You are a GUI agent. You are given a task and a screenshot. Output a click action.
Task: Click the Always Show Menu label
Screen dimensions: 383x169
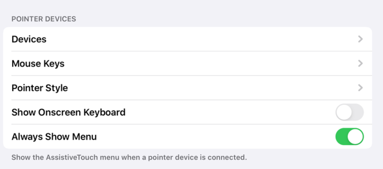(x=54, y=137)
